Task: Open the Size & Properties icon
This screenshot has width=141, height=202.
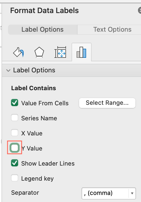Action: tap(60, 52)
